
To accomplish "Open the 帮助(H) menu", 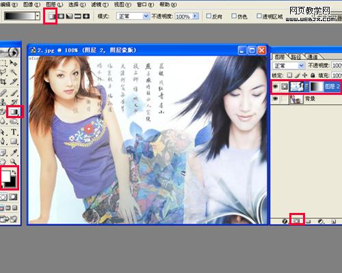I will (x=168, y=4).
